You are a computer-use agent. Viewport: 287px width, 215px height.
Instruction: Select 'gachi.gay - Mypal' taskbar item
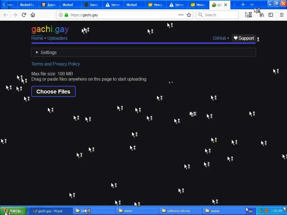[51, 211]
